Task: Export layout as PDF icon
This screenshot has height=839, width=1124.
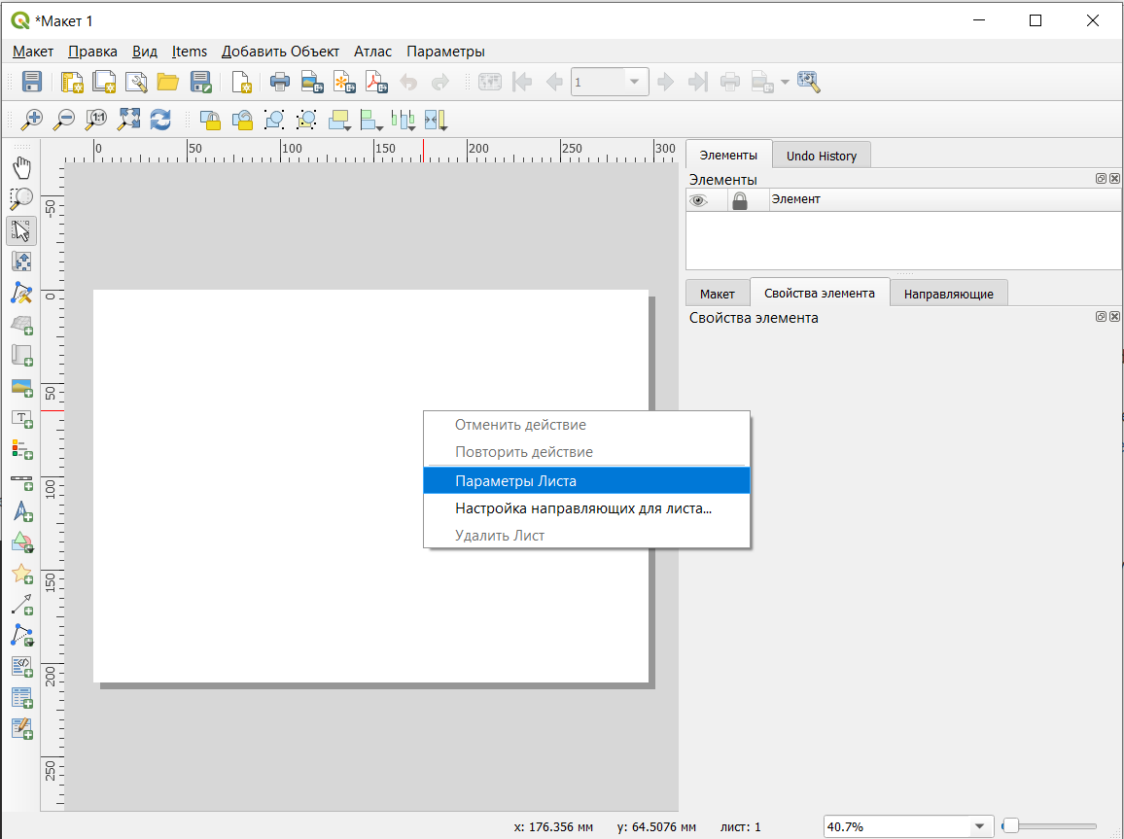Action: click(x=376, y=83)
